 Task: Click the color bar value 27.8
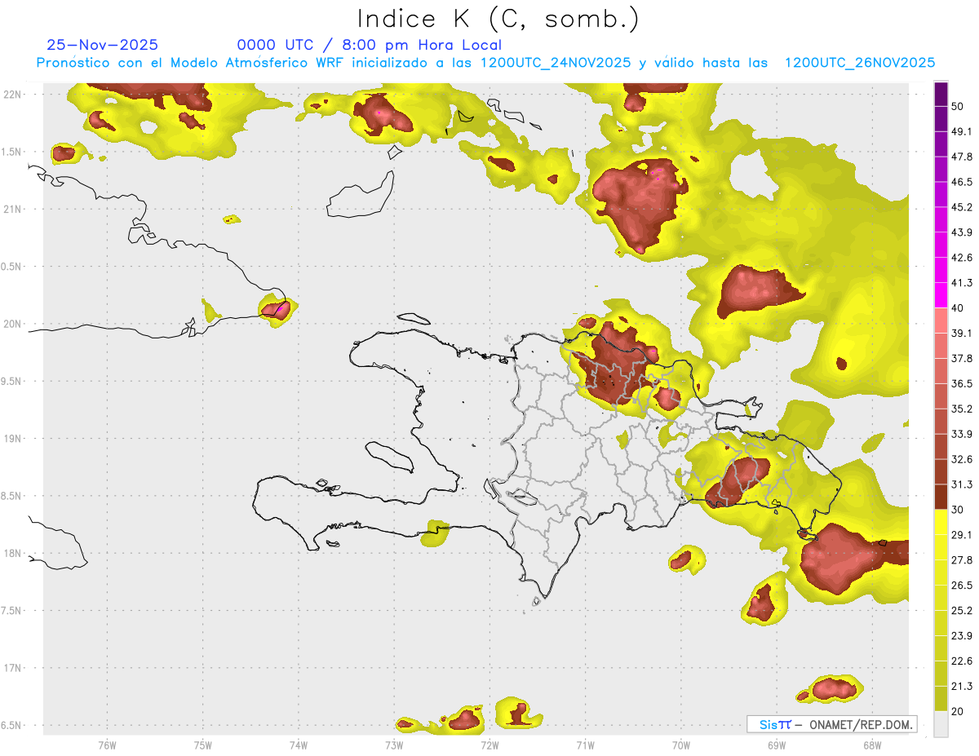(x=962, y=560)
